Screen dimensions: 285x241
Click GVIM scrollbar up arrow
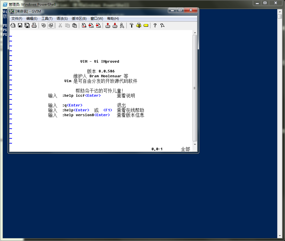click(195, 33)
